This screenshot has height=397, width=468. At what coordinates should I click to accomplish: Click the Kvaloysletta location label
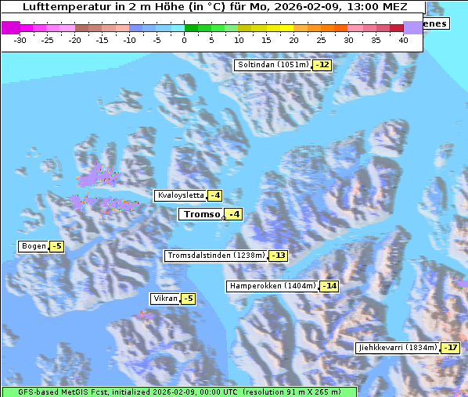point(180,195)
